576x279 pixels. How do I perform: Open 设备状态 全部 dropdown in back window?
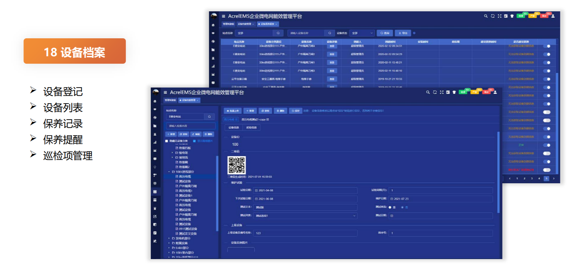point(362,33)
